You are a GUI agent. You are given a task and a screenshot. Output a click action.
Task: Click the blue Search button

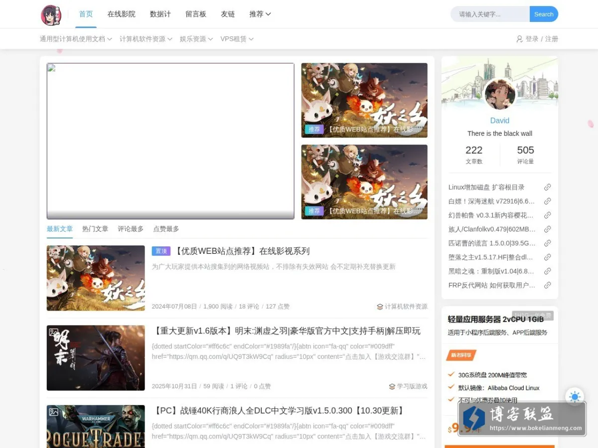(544, 14)
